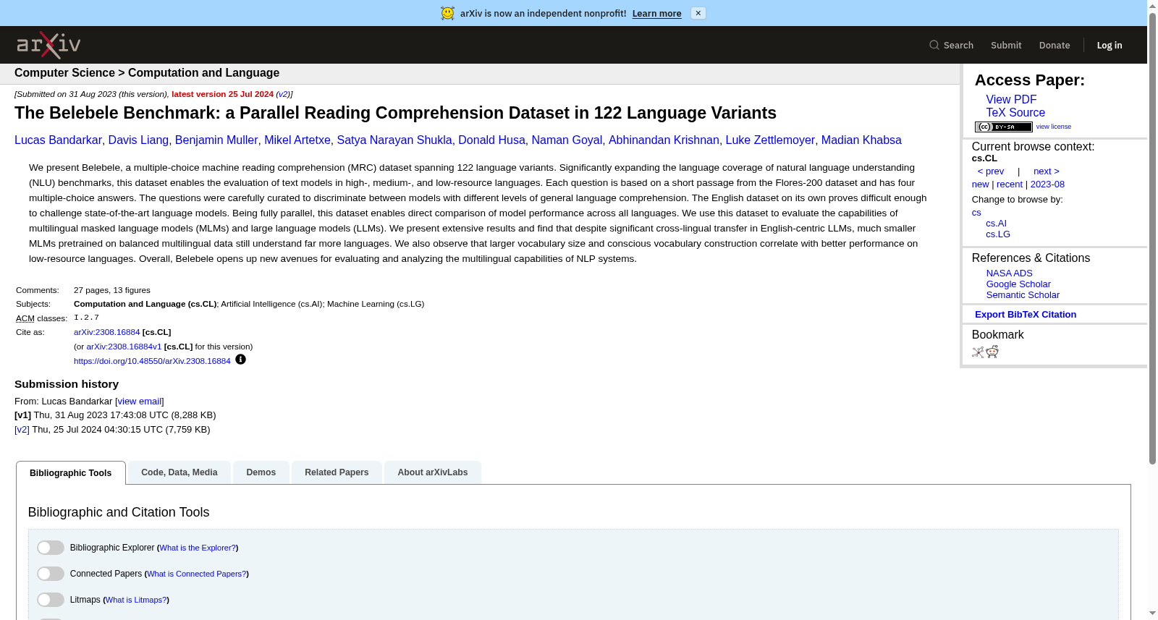This screenshot has width=1158, height=620.
Task: Open author Lucas Bandarkar link
Action: tap(58, 140)
